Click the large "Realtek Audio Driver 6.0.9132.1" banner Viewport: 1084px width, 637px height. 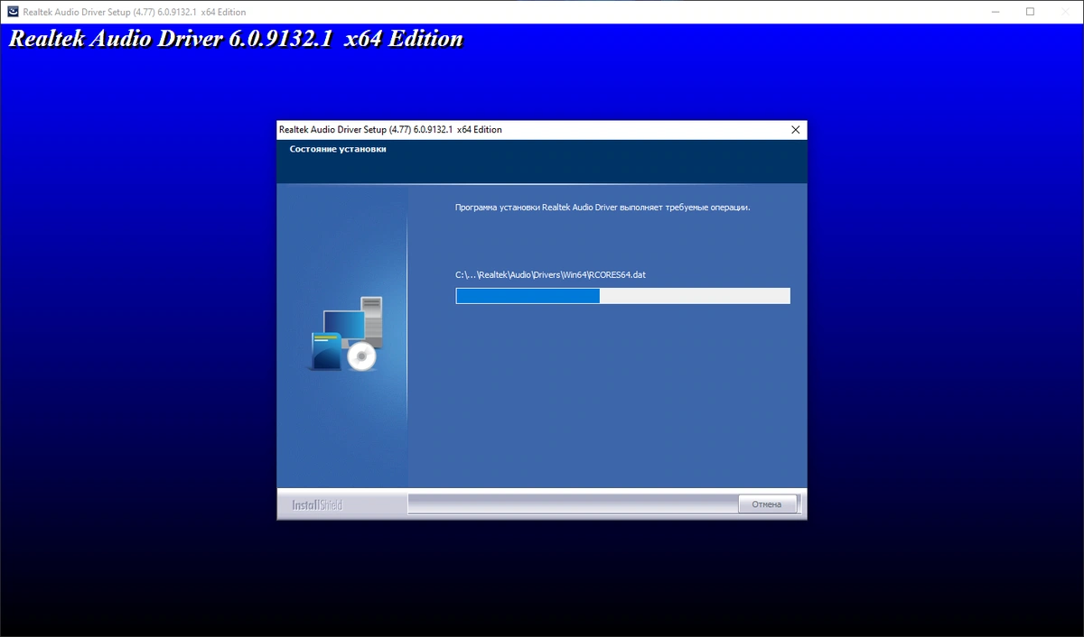pos(236,40)
